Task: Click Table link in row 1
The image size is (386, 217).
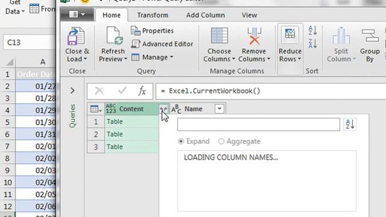Action: 115,122
